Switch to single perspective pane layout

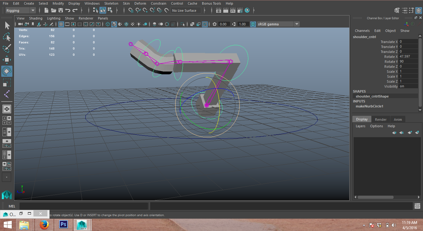[7, 109]
